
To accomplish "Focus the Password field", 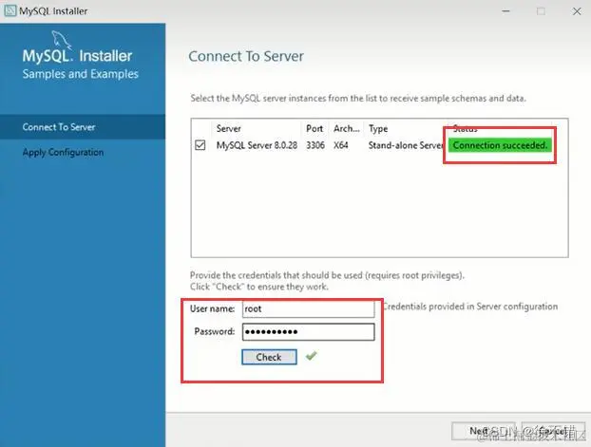I will coord(308,332).
